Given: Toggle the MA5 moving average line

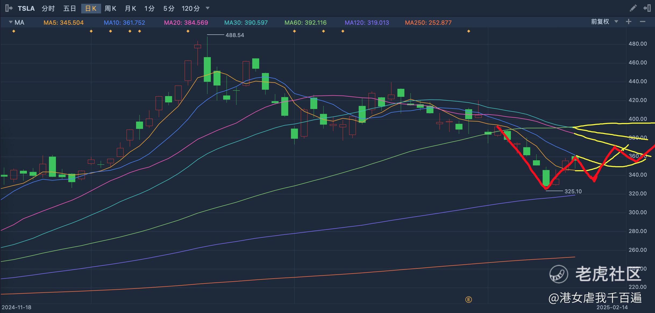Looking at the screenshot, I should point(63,23).
